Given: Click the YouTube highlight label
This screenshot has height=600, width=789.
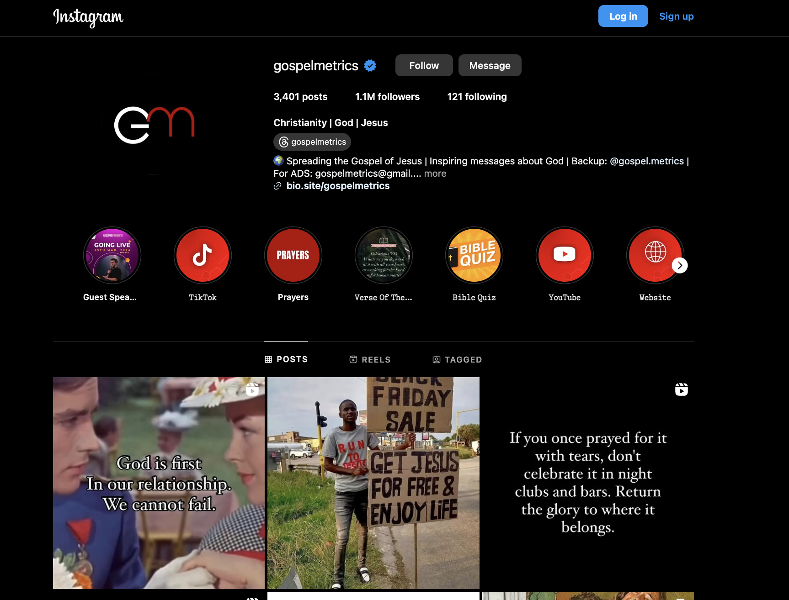Looking at the screenshot, I should (x=565, y=297).
